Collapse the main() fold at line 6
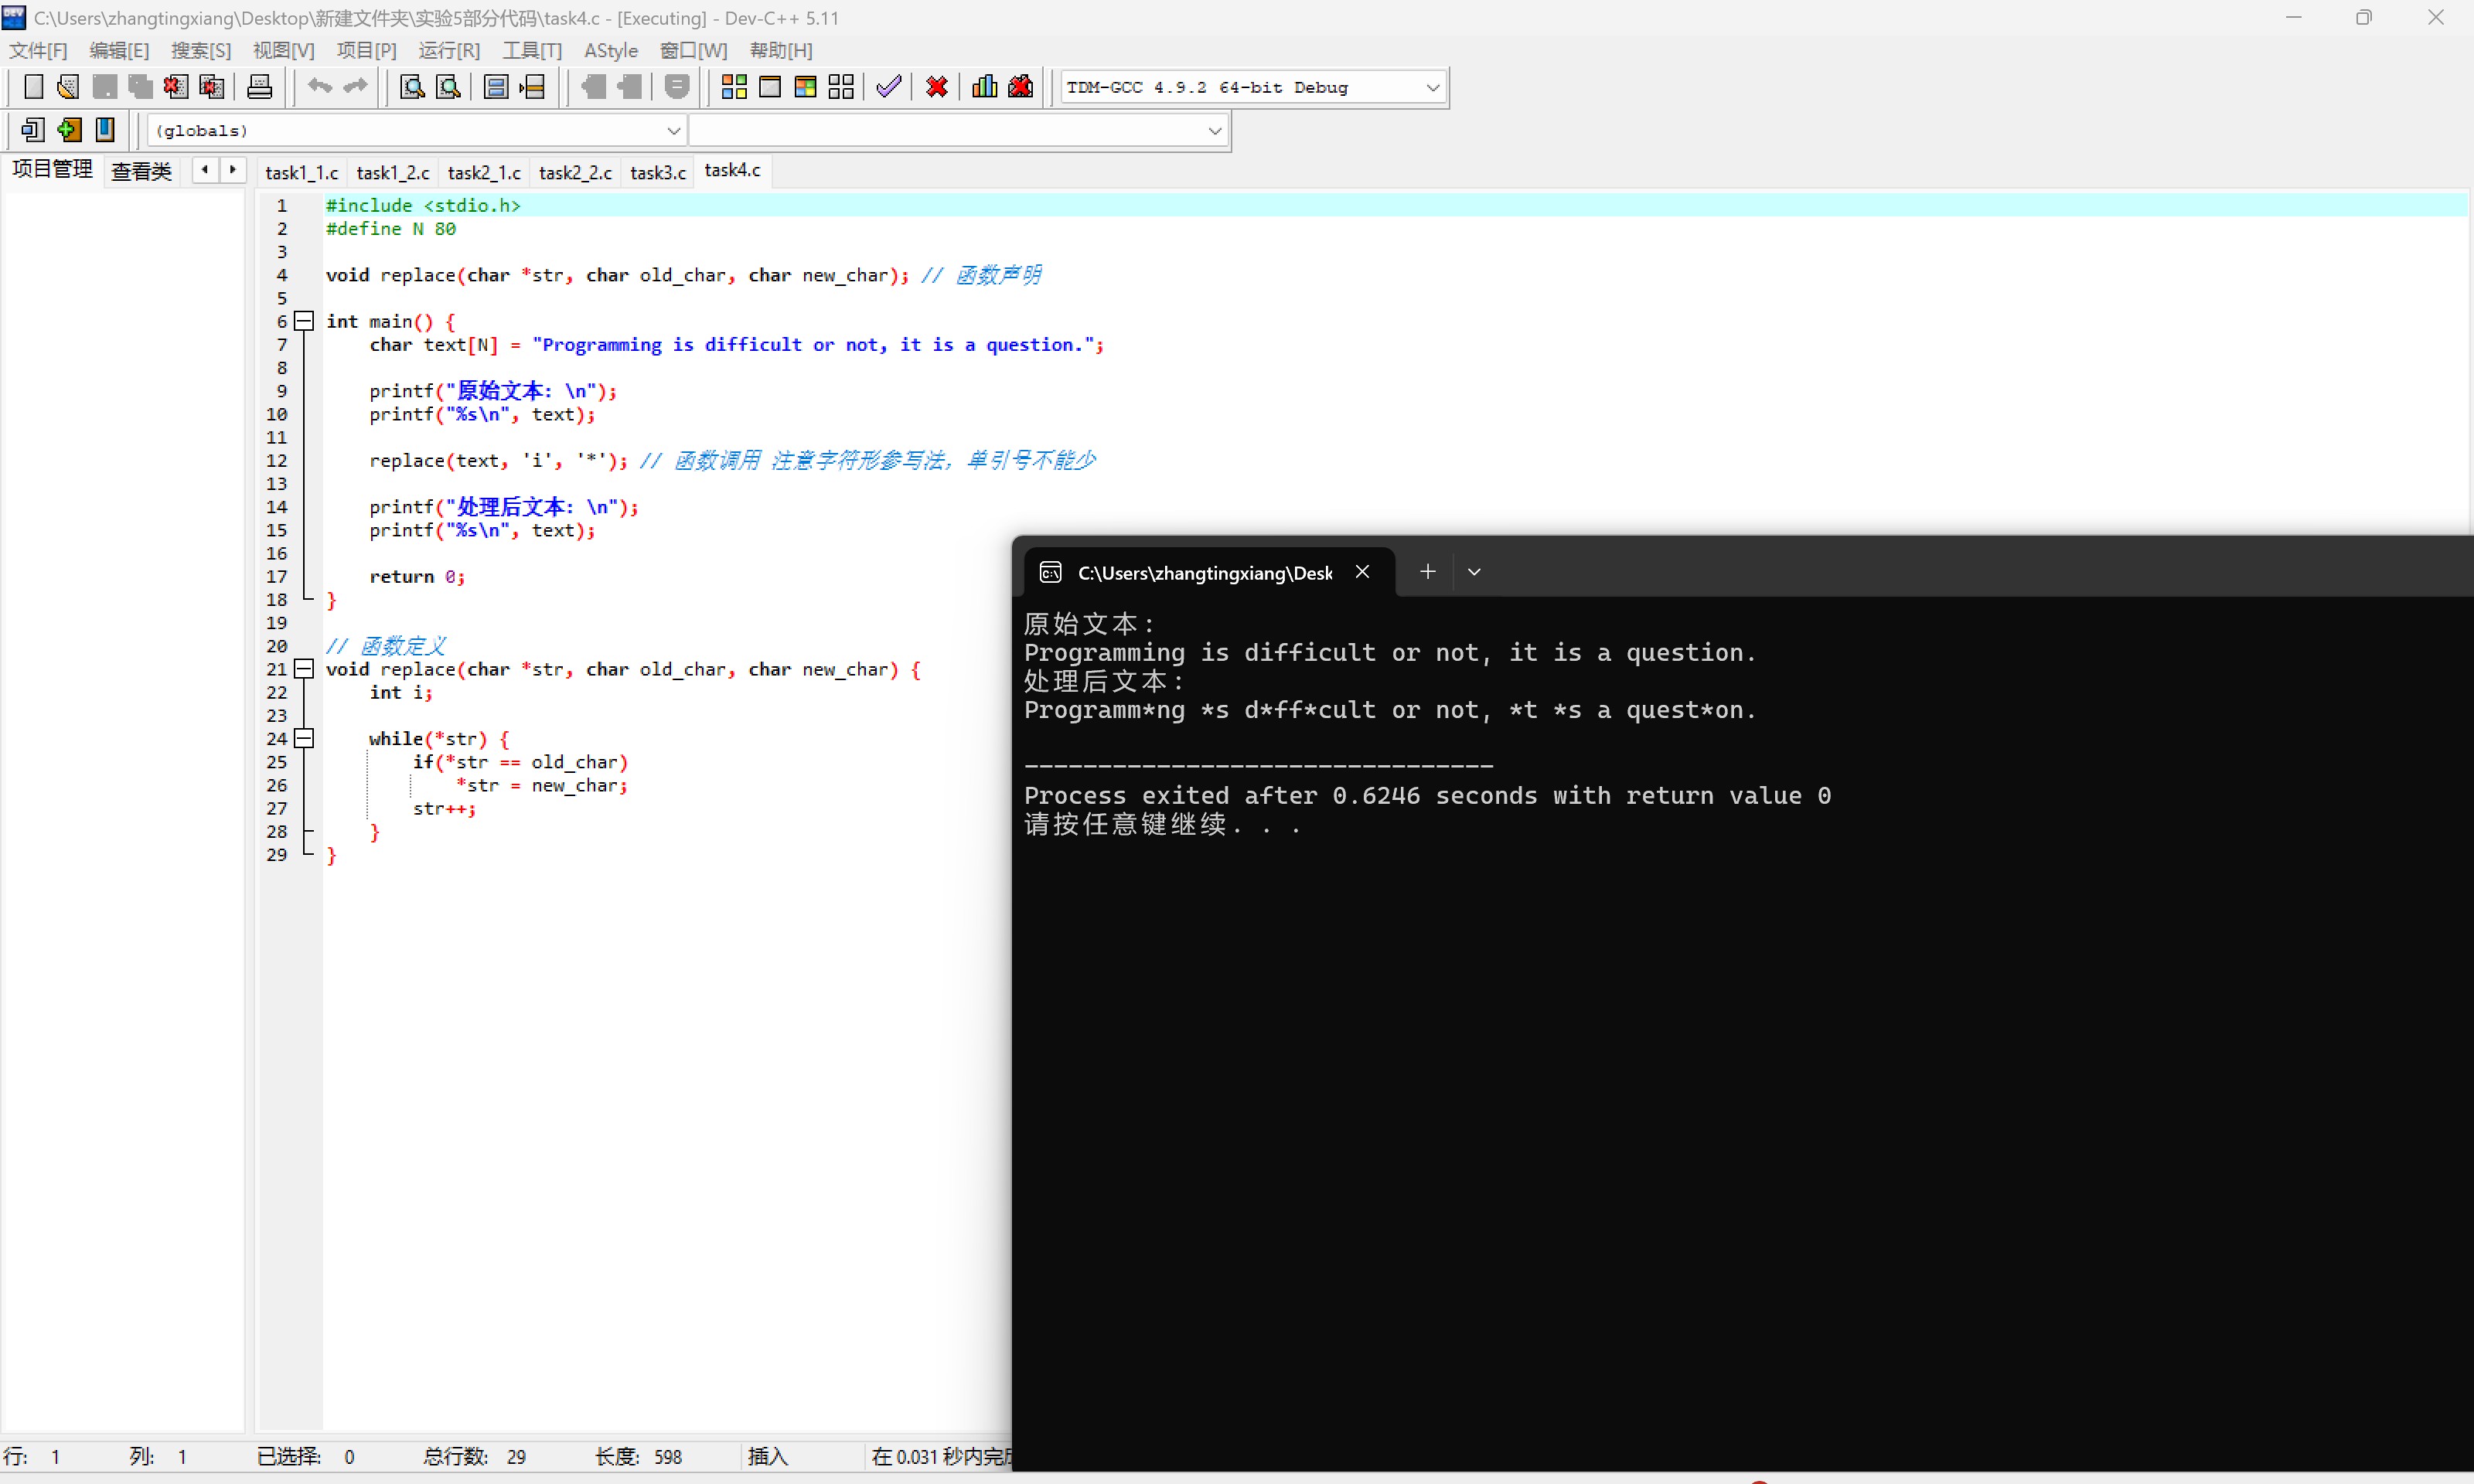Image resolution: width=2474 pixels, height=1484 pixels. 304,321
